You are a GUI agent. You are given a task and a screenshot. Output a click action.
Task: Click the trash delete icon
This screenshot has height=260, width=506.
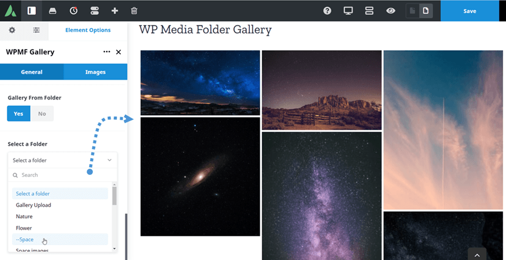pos(134,10)
